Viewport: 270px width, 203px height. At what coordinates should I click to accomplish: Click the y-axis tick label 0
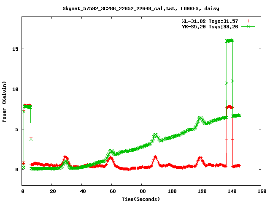click(x=17, y=170)
